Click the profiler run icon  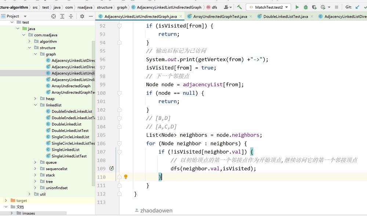point(323,7)
